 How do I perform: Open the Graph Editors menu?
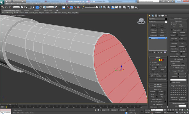(x=54, y=4)
